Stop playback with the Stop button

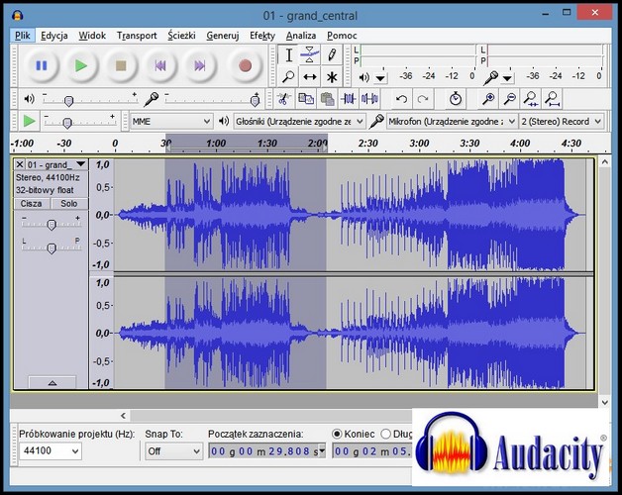(x=121, y=66)
